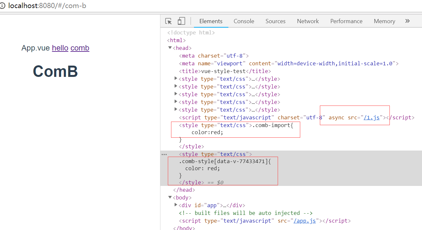Expand the fifth collapsed style text/css node
The height and width of the screenshot is (230, 422).
click(176, 109)
